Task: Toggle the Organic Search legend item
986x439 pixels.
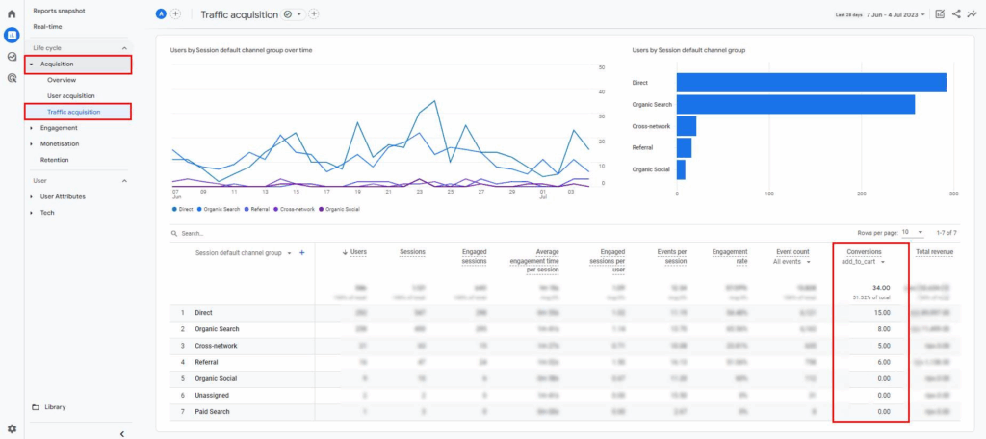Action: [219, 209]
